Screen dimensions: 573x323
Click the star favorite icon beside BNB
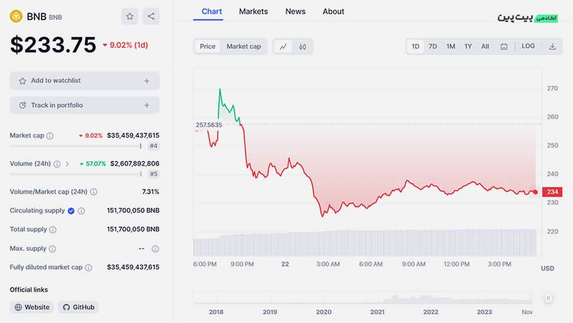[x=130, y=16]
